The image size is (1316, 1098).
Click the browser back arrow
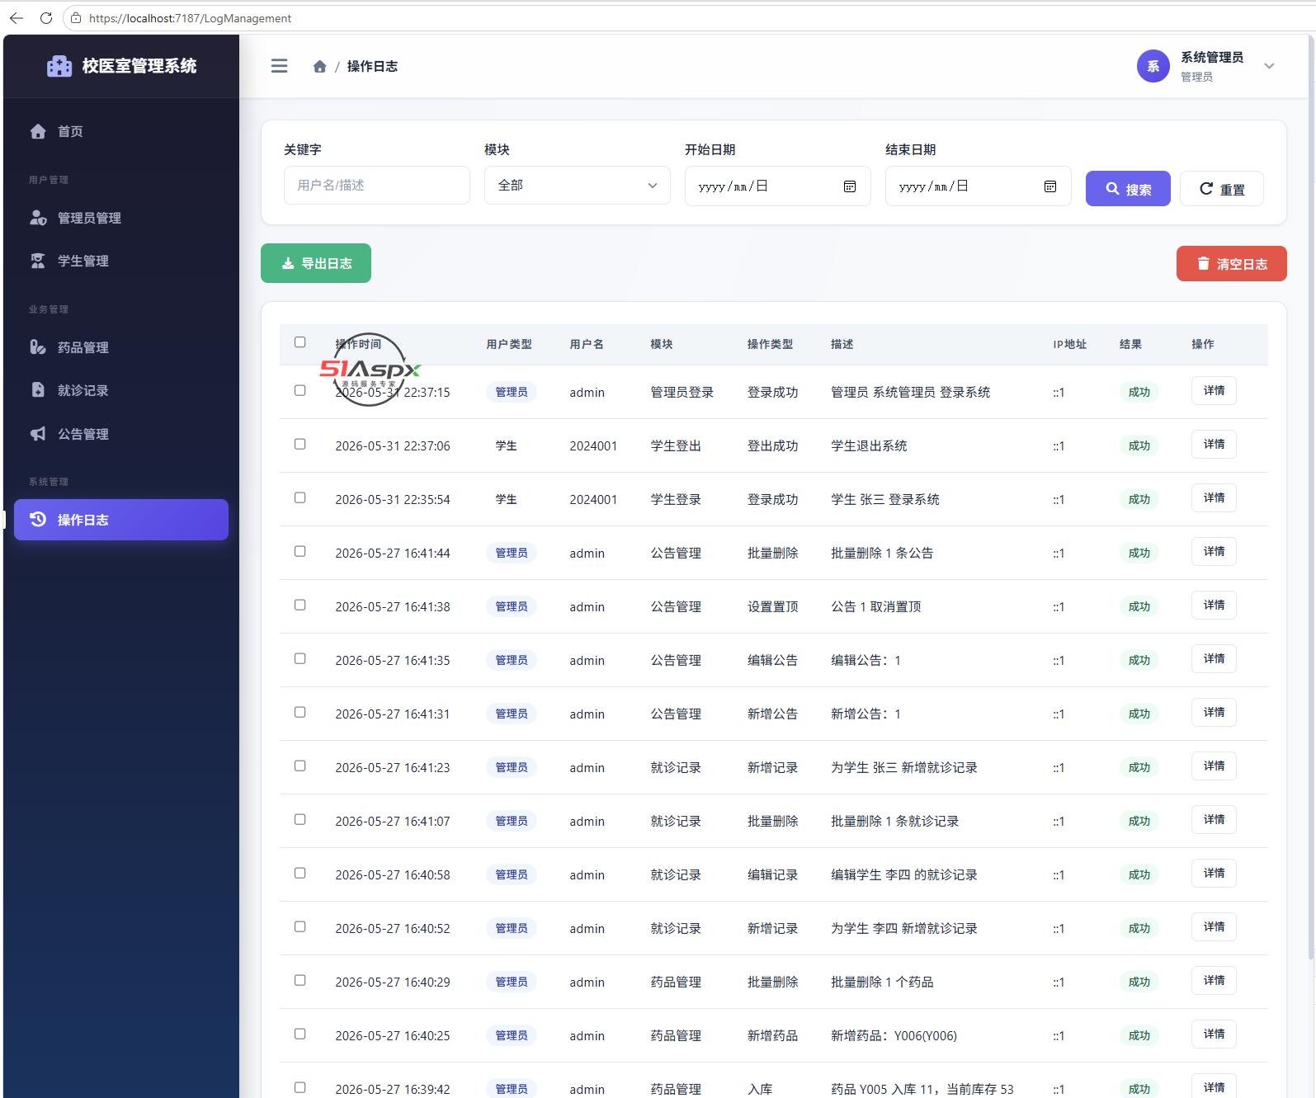coord(17,18)
